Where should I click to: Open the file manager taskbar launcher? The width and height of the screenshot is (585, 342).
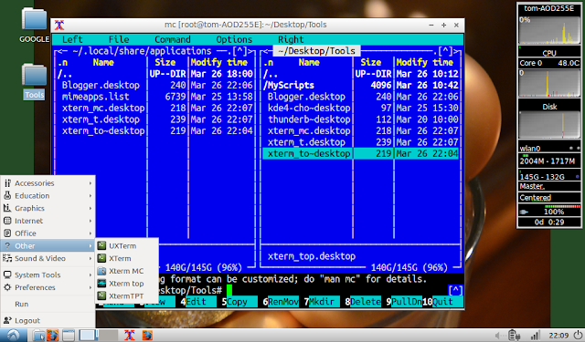point(38,336)
